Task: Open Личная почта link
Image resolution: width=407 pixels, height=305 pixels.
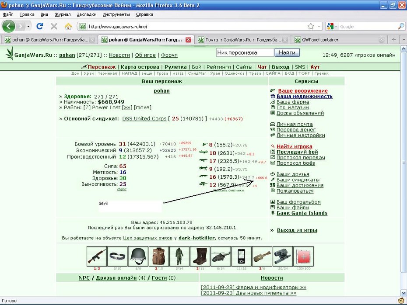Action: (295, 124)
